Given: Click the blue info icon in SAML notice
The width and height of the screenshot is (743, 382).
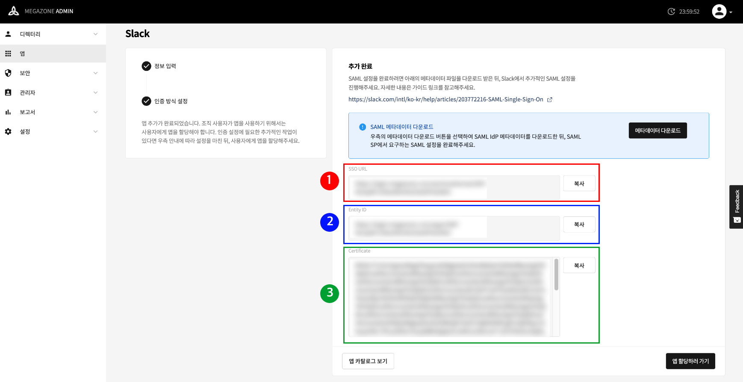Looking at the screenshot, I should coord(363,127).
